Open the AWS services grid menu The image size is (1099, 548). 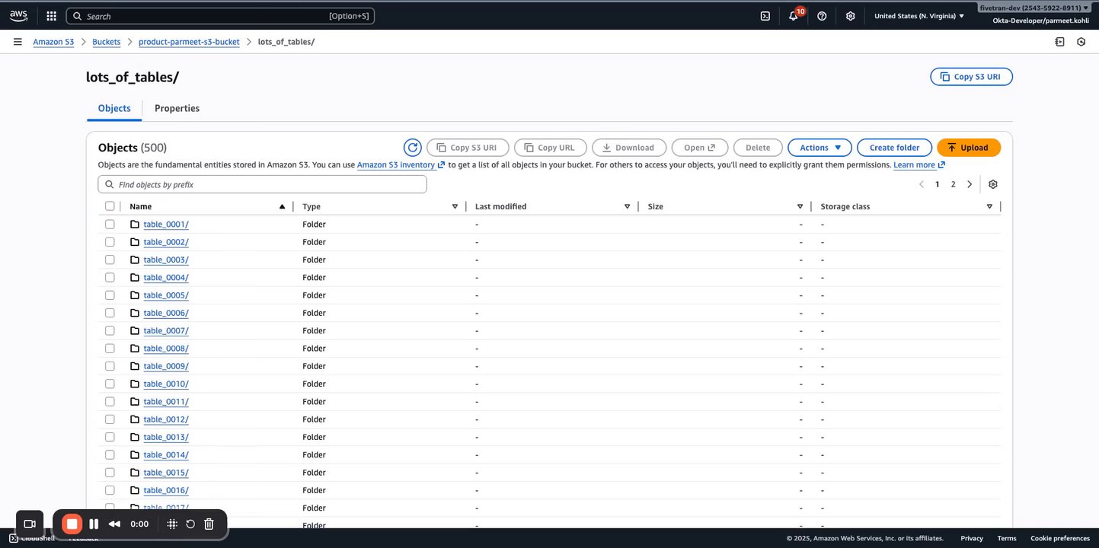point(51,16)
